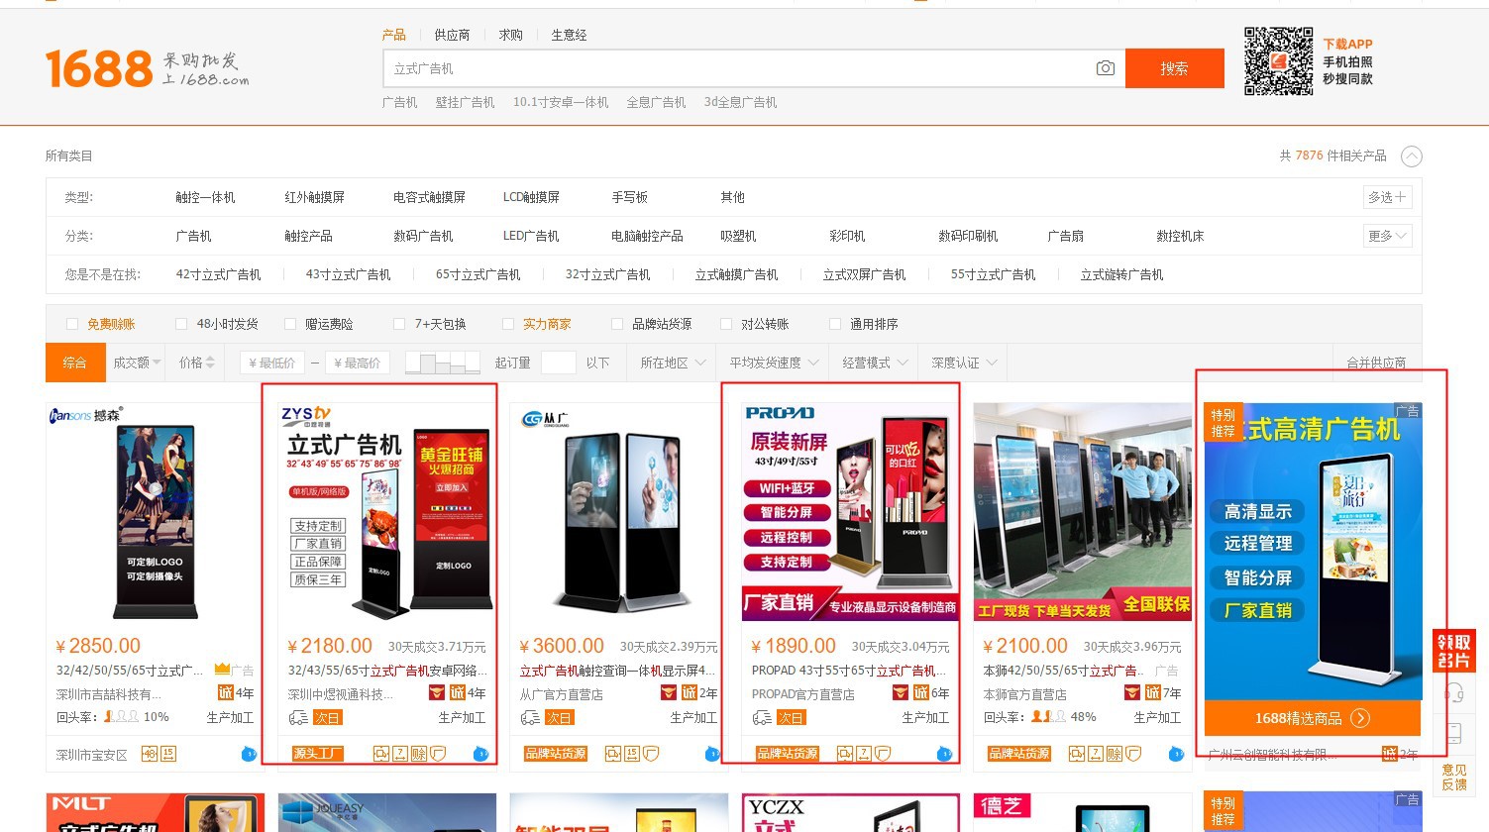Click the 48-hour shipping badge on 深圳市宝安区 card
Image resolution: width=1489 pixels, height=832 pixels.
(x=150, y=754)
